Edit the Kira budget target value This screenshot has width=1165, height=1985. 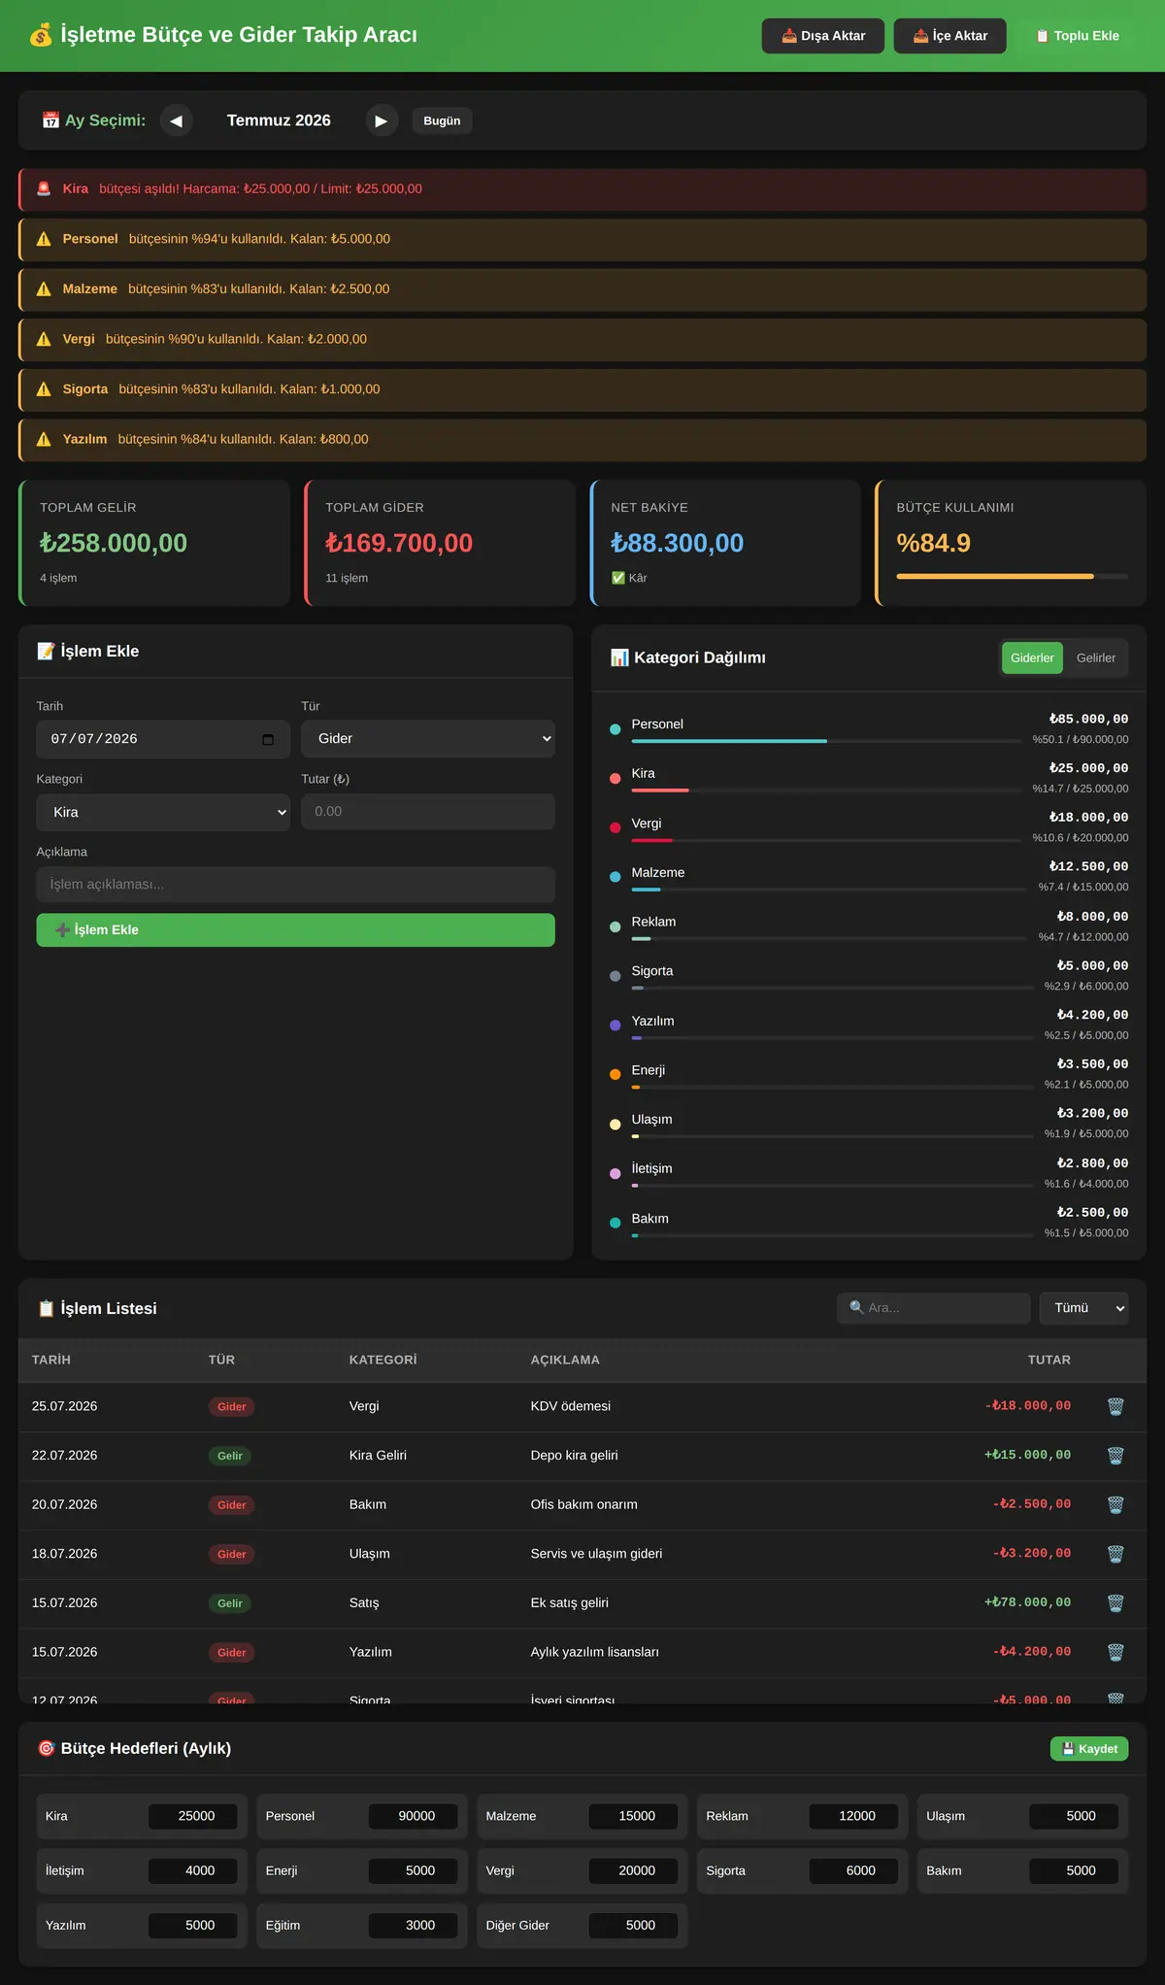[192, 1816]
